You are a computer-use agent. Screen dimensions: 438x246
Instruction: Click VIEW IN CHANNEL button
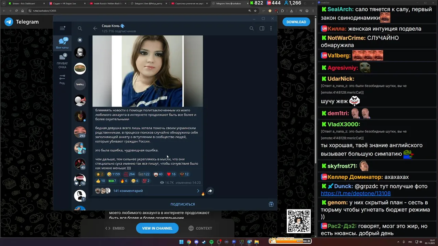coord(157,228)
